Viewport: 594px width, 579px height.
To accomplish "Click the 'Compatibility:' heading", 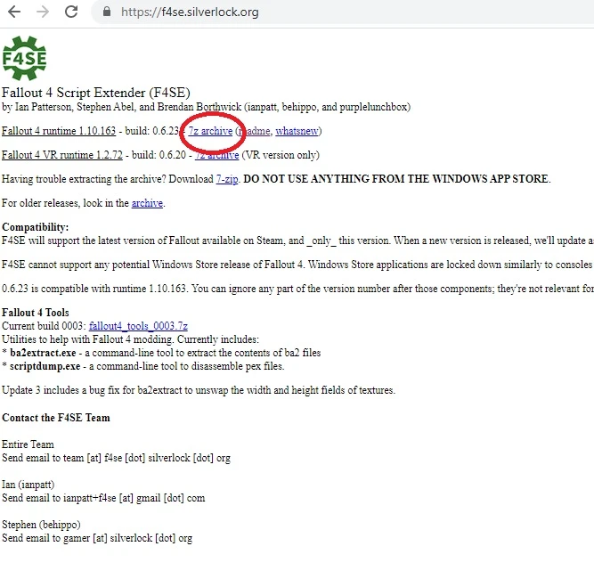I will [x=36, y=227].
